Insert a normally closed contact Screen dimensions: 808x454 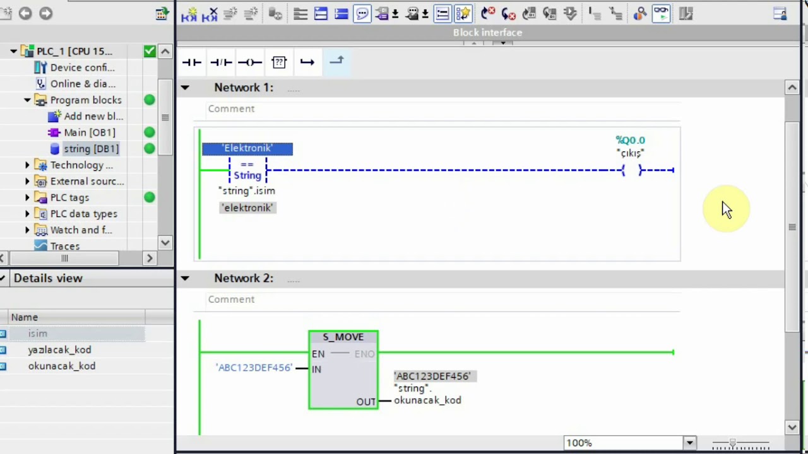221,62
